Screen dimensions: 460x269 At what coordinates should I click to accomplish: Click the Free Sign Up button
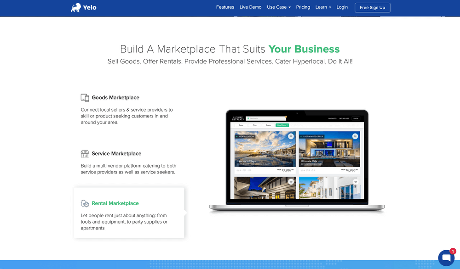coord(372,8)
